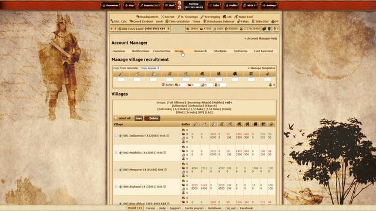
Task: Open the Tribe top menu
Action: [214, 5]
